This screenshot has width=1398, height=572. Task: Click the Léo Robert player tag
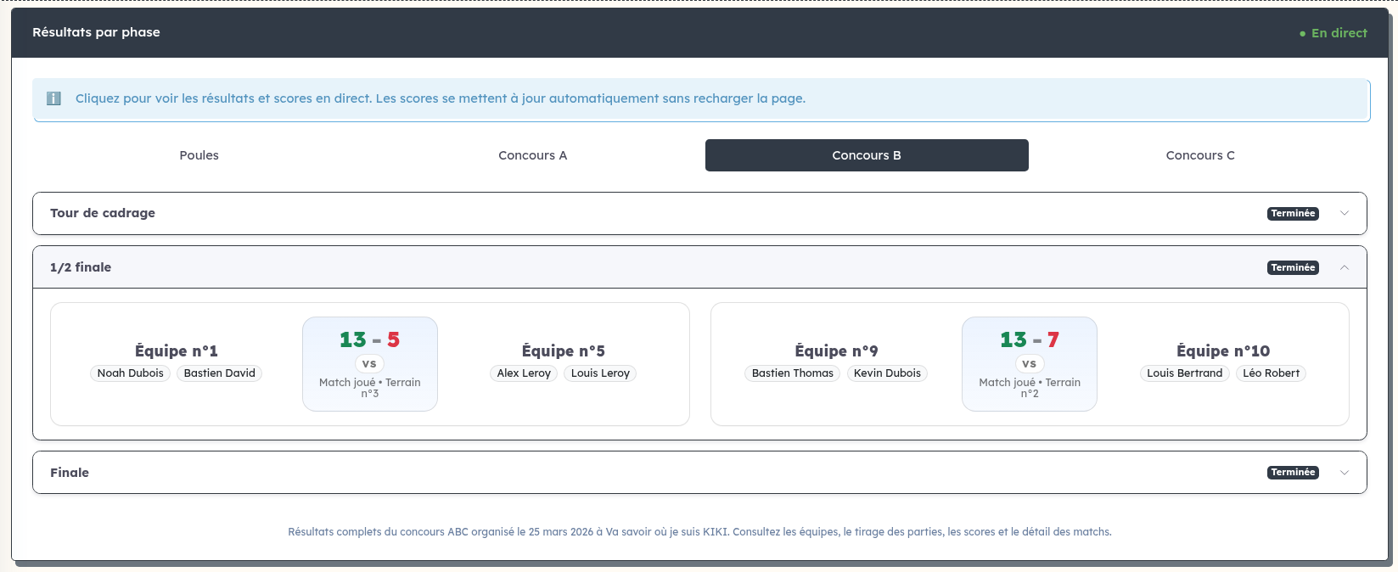pyautogui.click(x=1271, y=373)
